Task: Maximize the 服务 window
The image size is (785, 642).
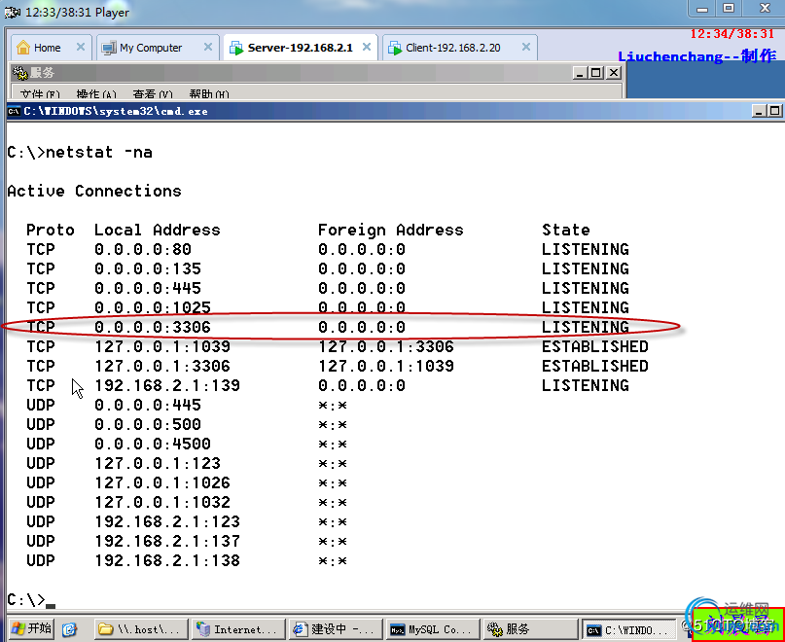Action: pos(595,73)
